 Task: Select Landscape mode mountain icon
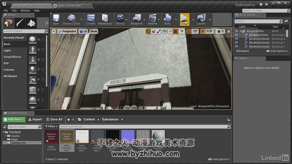click(31, 23)
